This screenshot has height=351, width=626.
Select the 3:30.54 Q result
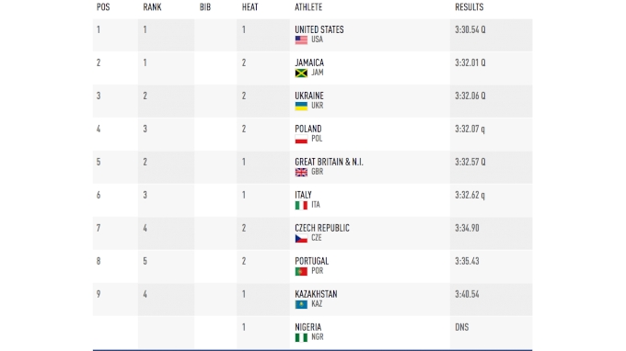pos(469,29)
